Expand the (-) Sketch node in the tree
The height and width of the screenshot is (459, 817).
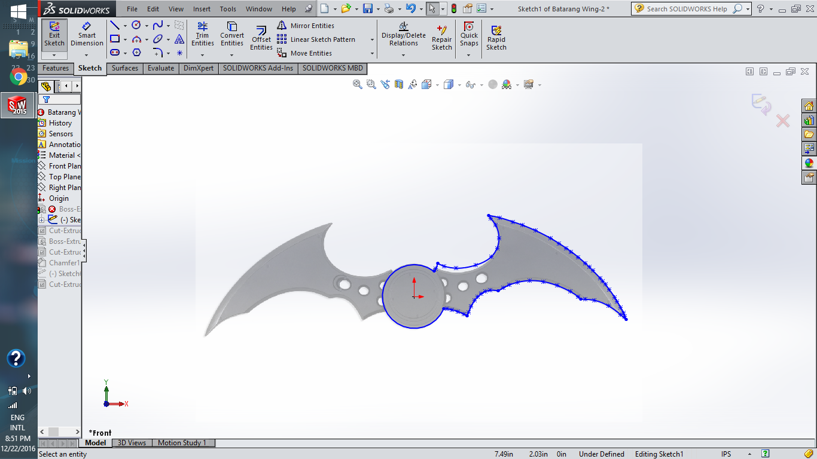(x=41, y=220)
